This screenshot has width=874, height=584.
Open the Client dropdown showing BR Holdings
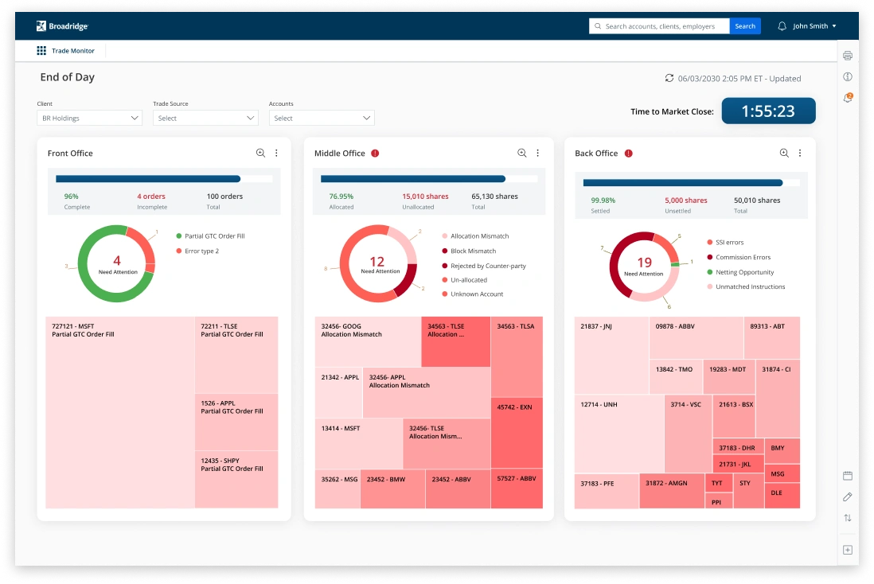click(88, 117)
